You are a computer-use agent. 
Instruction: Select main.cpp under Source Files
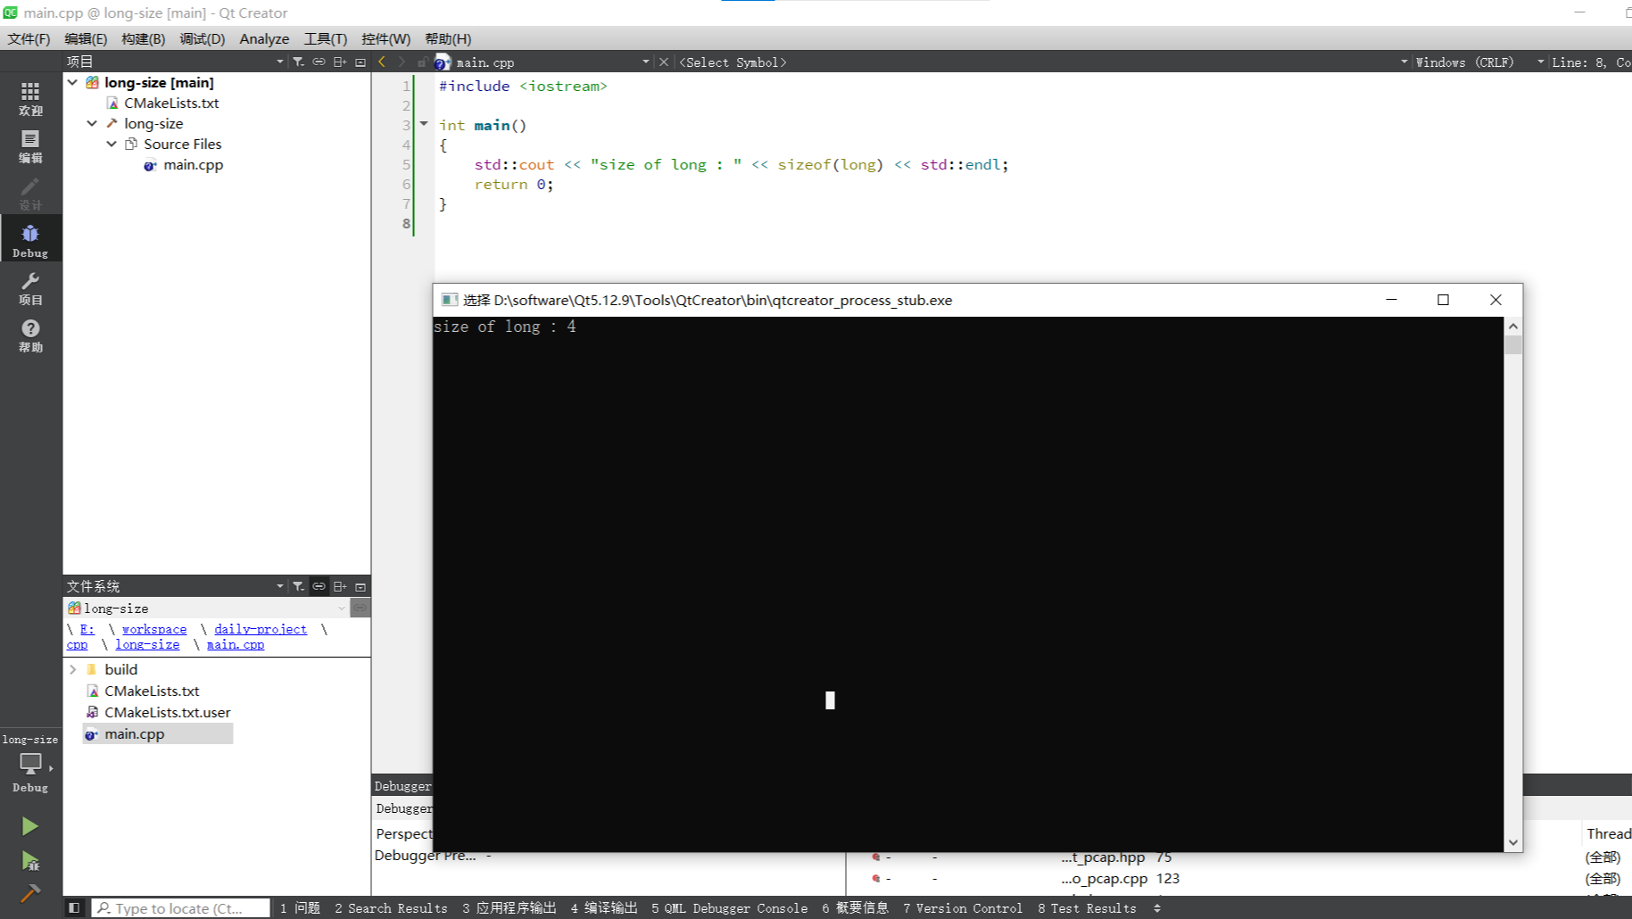(x=193, y=164)
